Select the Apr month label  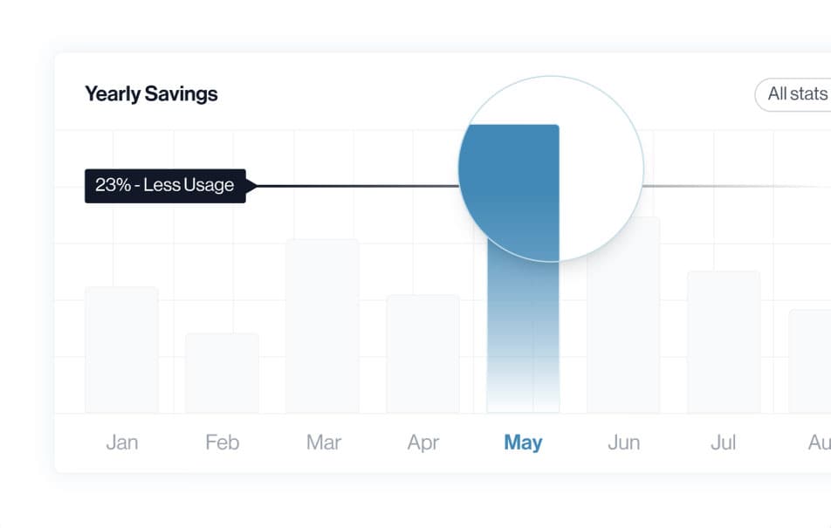tap(422, 442)
